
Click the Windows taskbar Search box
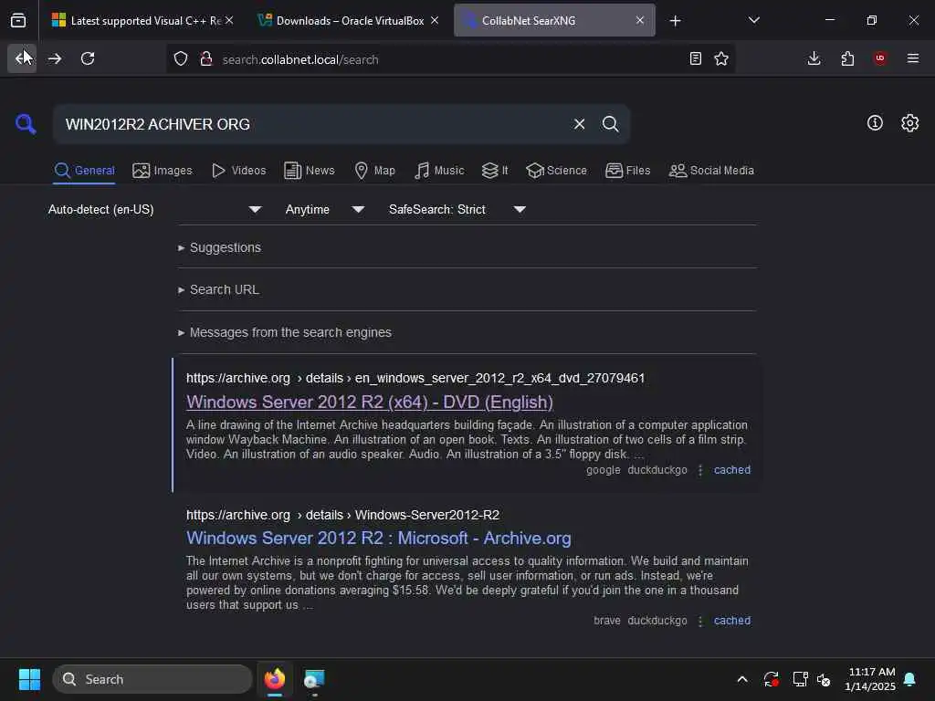(x=152, y=679)
